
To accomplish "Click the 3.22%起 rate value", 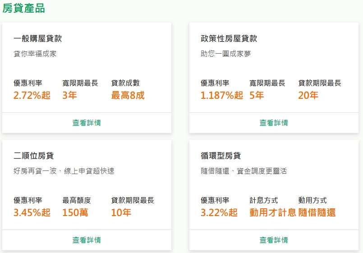I will point(219,213).
